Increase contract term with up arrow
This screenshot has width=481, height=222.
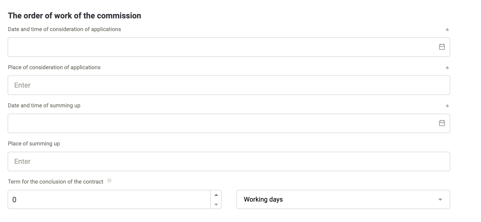(x=216, y=195)
